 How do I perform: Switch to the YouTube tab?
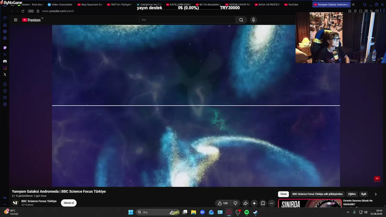pyautogui.click(x=296, y=5)
